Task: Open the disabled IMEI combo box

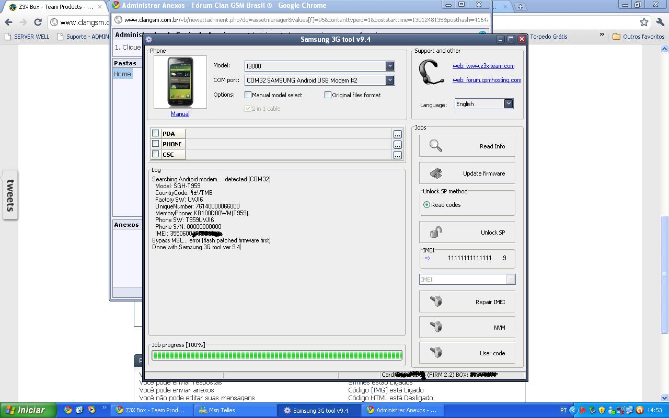Action: point(467,280)
